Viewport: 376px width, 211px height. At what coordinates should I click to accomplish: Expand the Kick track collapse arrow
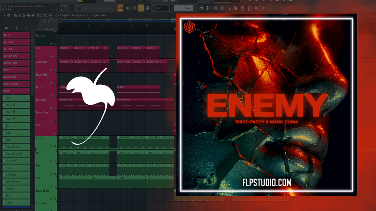[x=51, y=57]
